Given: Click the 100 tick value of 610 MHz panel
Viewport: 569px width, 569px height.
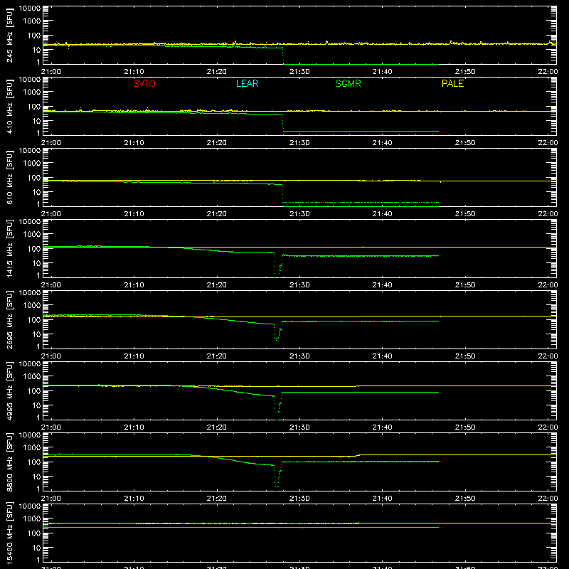Looking at the screenshot, I should (x=34, y=178).
